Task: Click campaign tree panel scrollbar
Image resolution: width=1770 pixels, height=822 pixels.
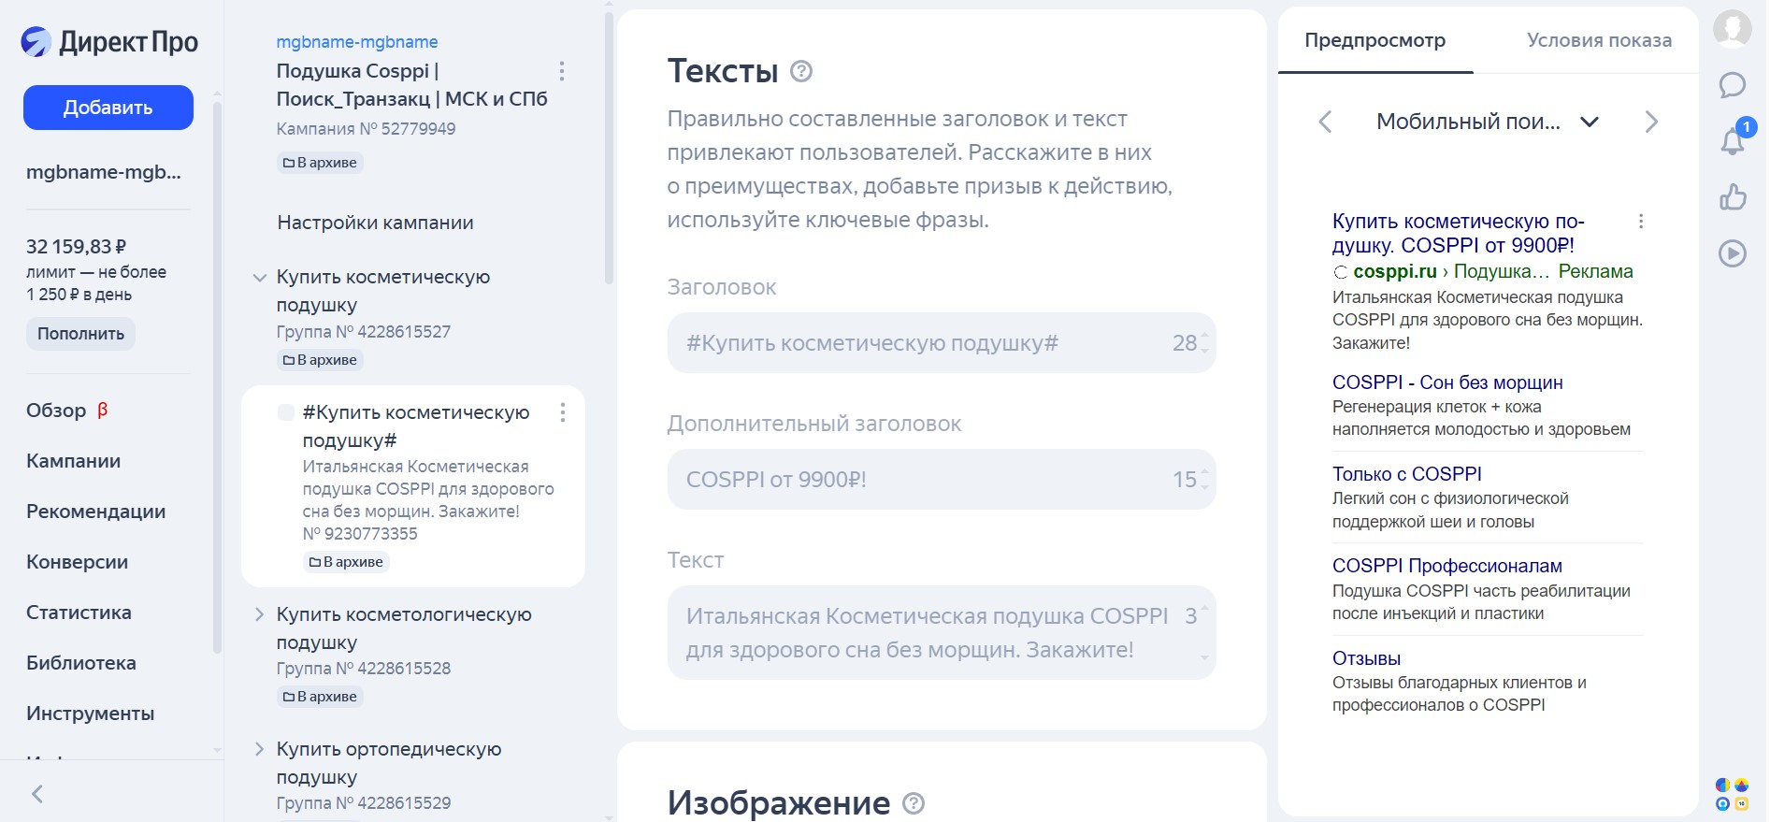Action: (610, 148)
